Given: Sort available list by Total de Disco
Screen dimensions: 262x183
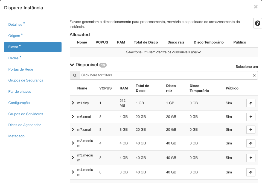Looking at the screenshot, I should pos(142,88).
